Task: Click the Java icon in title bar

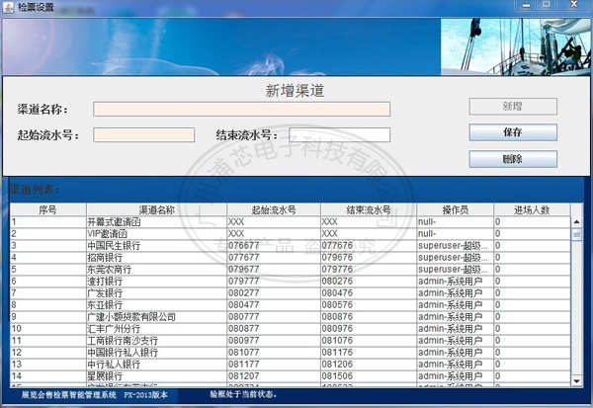Action: [x=8, y=7]
